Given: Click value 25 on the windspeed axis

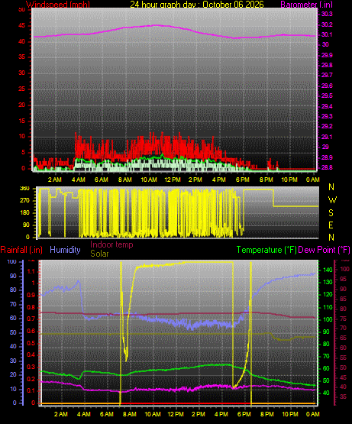Looking at the screenshot, I should point(21,89).
